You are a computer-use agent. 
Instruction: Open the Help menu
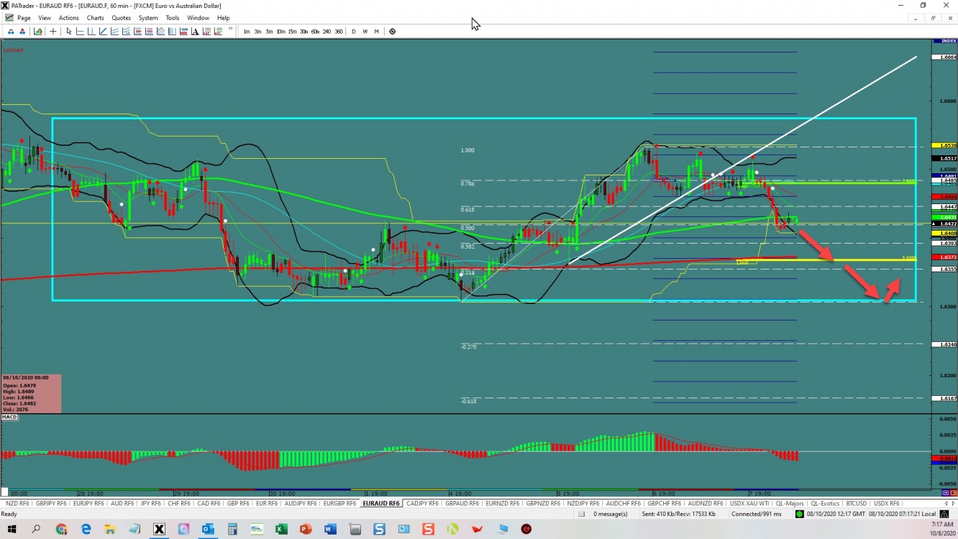click(x=223, y=18)
